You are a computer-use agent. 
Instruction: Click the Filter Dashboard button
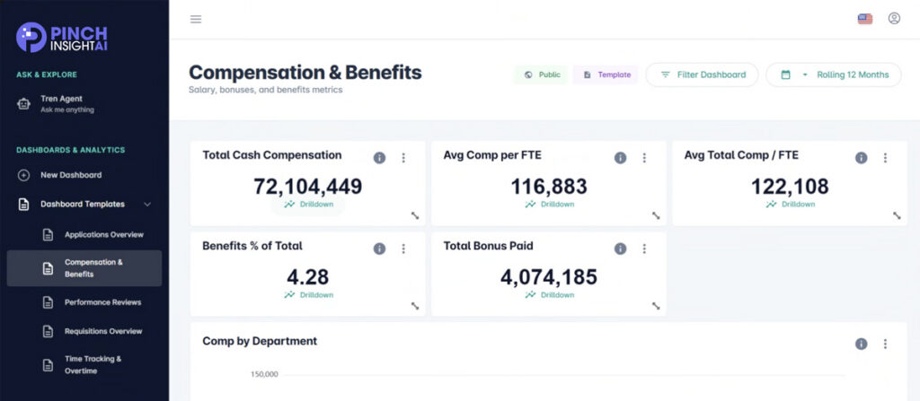point(702,74)
